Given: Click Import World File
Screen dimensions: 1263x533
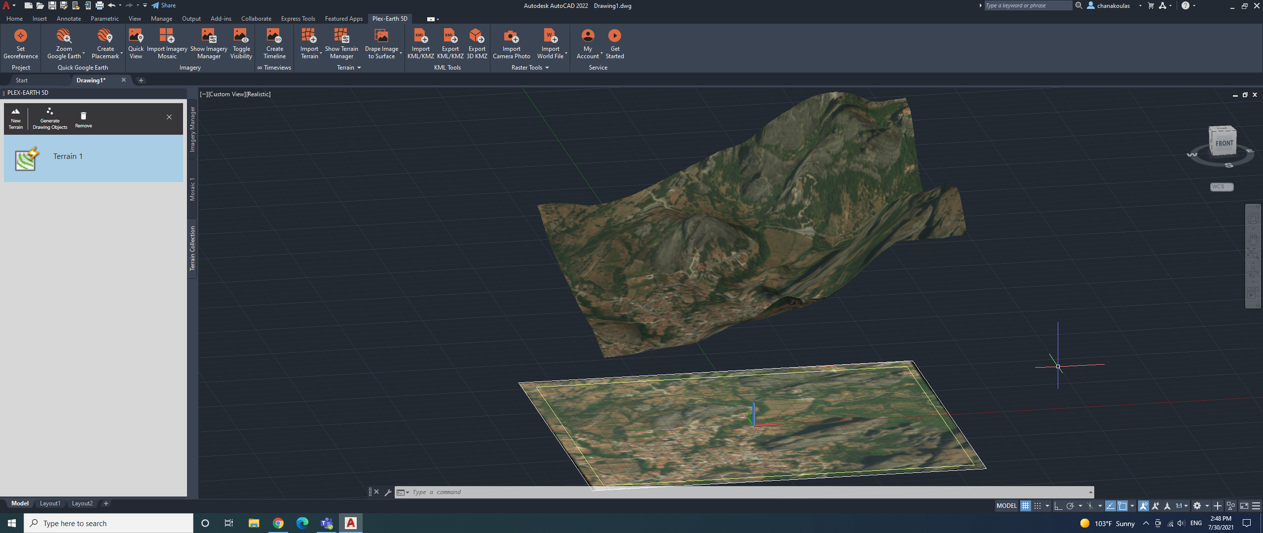Looking at the screenshot, I should point(550,44).
